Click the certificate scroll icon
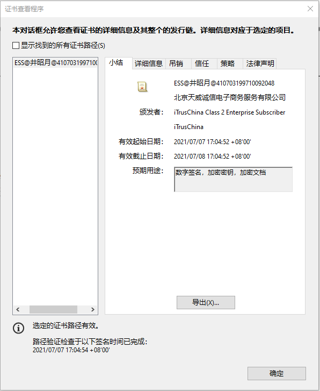Screen dimensions: 320x391 [142, 87]
